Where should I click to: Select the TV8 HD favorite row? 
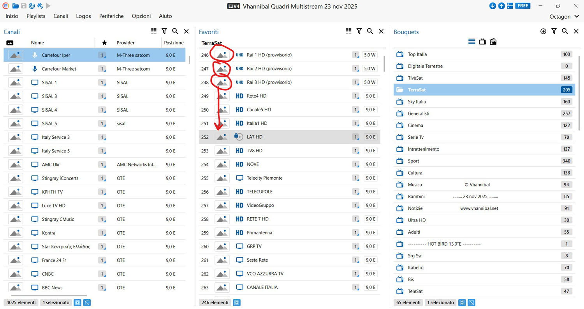pos(290,151)
